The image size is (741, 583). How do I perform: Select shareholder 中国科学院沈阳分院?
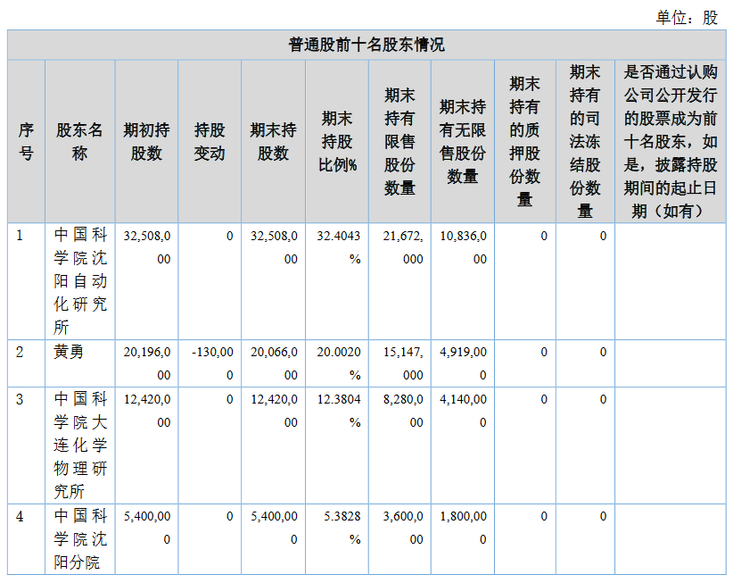tap(80, 538)
